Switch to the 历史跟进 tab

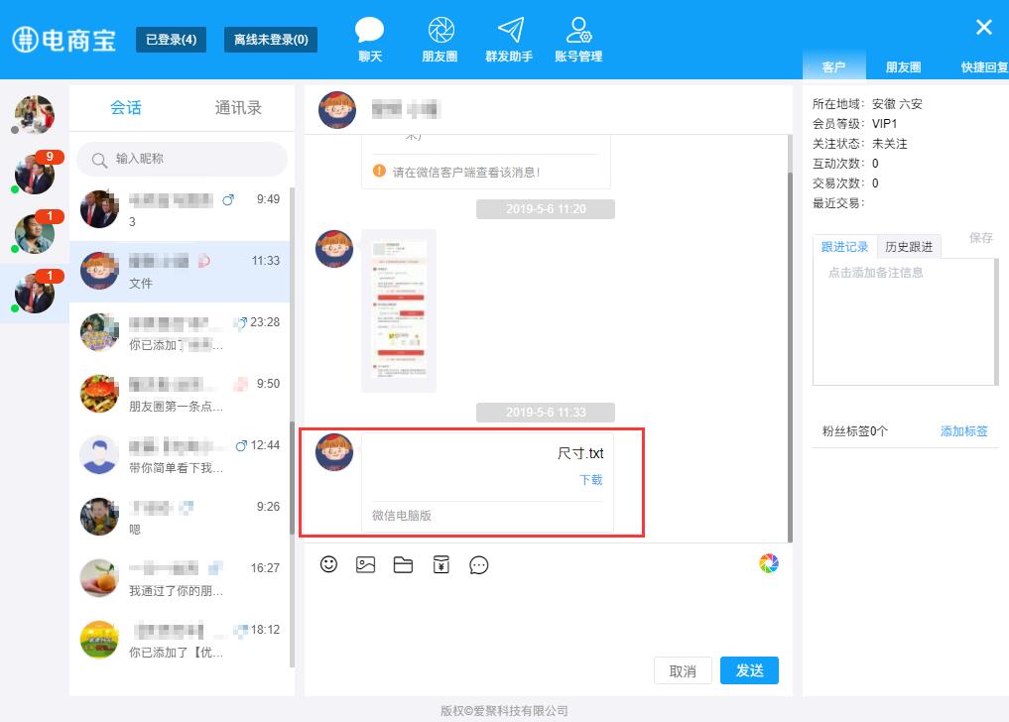909,247
